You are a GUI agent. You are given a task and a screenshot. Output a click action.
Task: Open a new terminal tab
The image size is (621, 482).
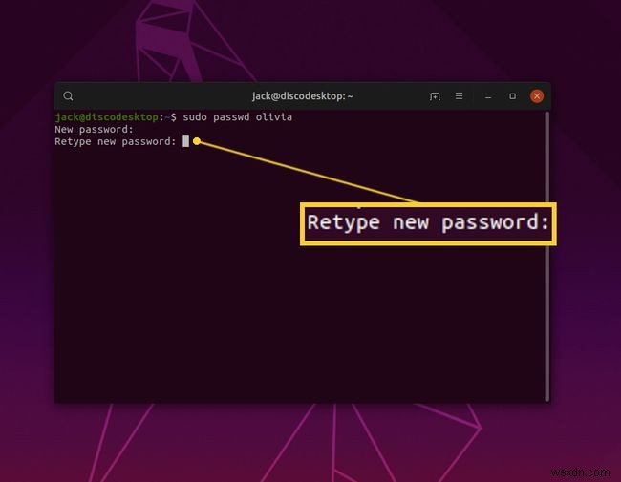click(x=435, y=96)
